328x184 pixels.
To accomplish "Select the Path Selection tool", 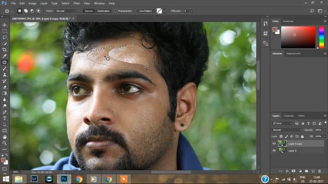I will [x=5, y=125].
